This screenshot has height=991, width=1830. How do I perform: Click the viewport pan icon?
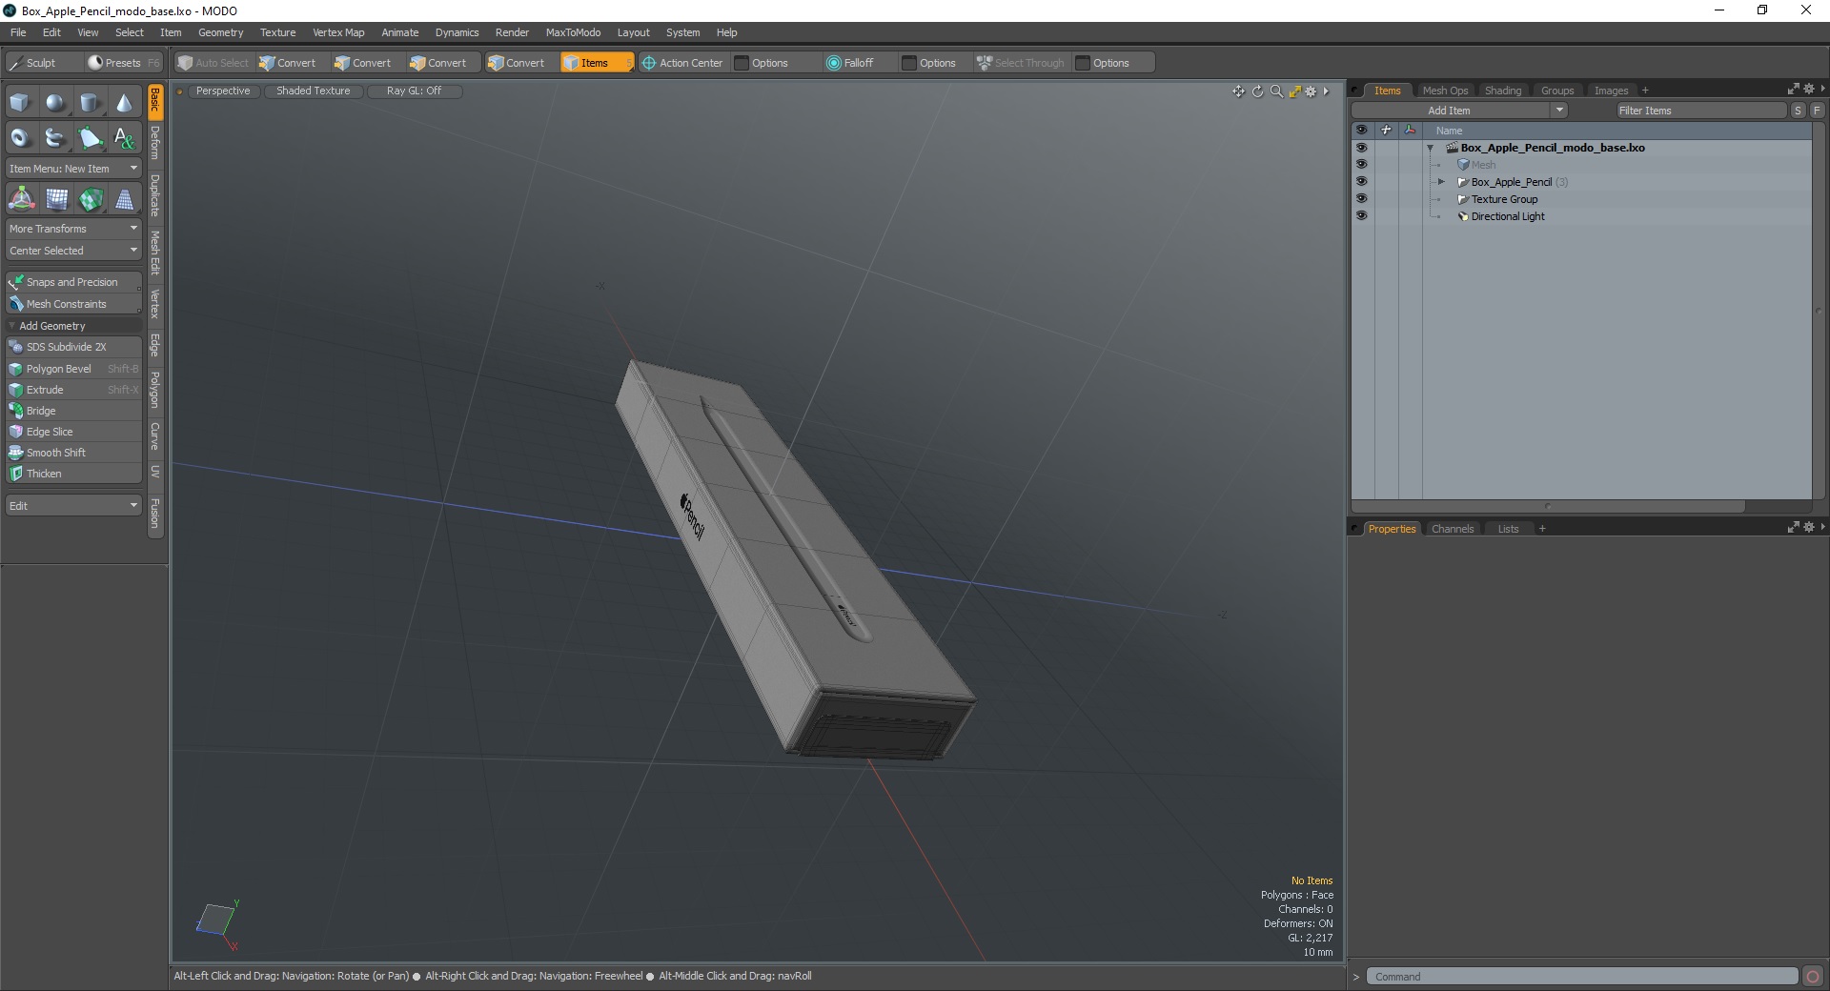click(1238, 91)
